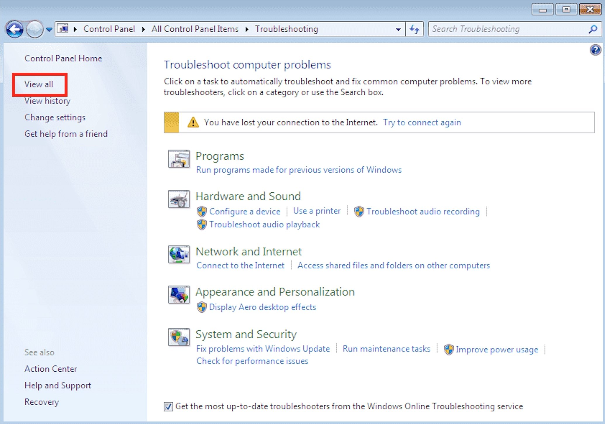605x424 pixels.
Task: Select Troubleshooting breadcrumb
Action: 286,29
